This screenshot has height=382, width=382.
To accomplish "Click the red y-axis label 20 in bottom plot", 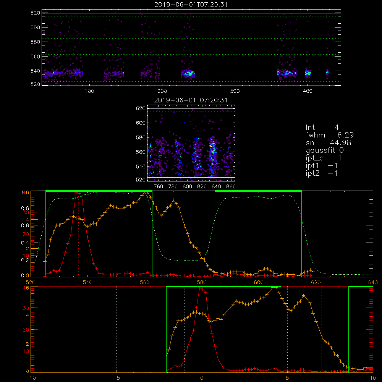I will pos(26,330).
